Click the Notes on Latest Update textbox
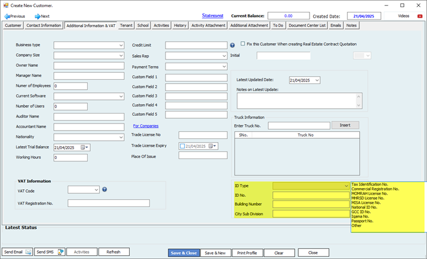The image size is (427, 259). tap(297, 101)
